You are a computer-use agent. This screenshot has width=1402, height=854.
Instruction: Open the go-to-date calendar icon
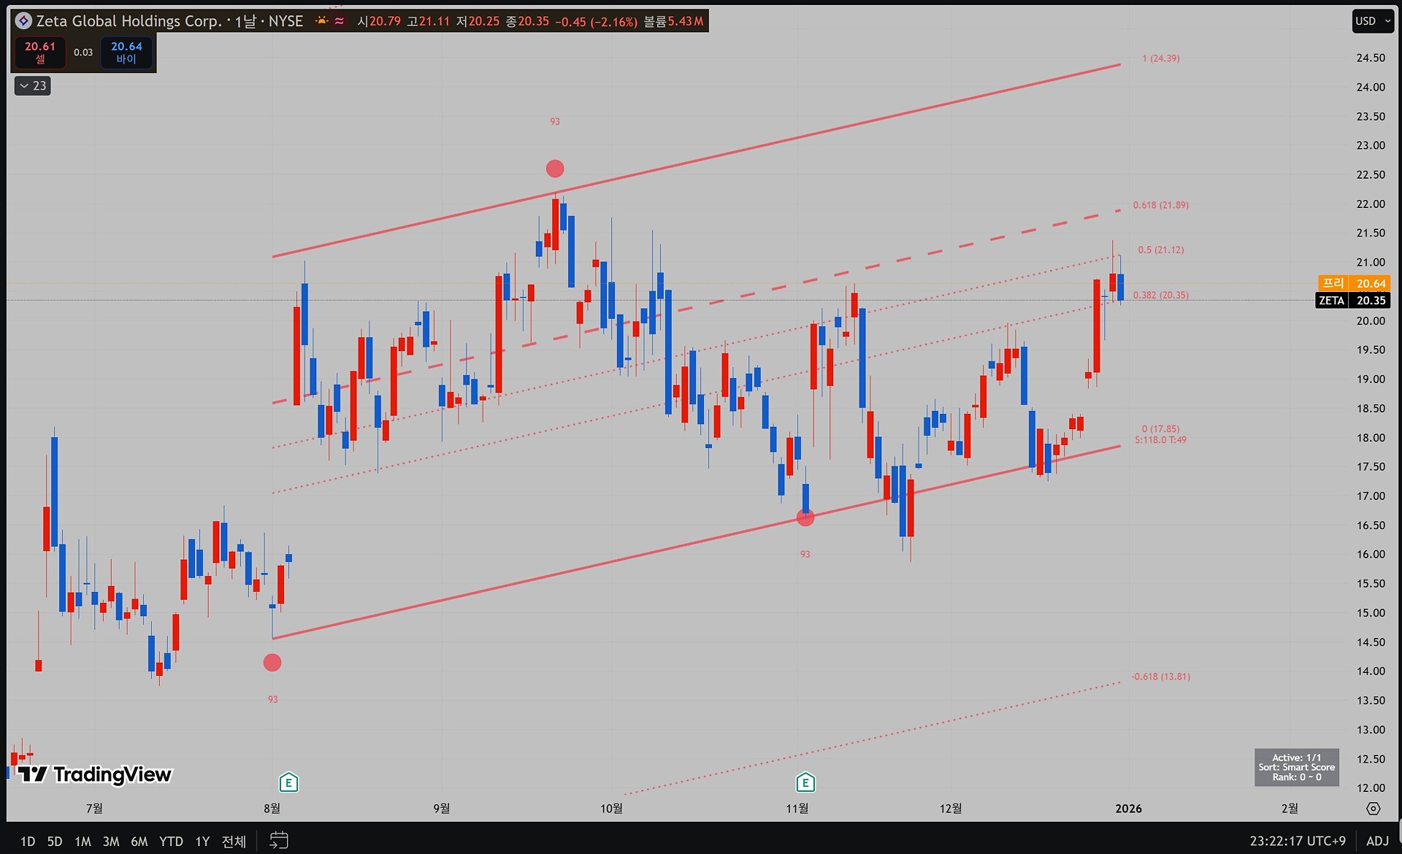coord(279,840)
